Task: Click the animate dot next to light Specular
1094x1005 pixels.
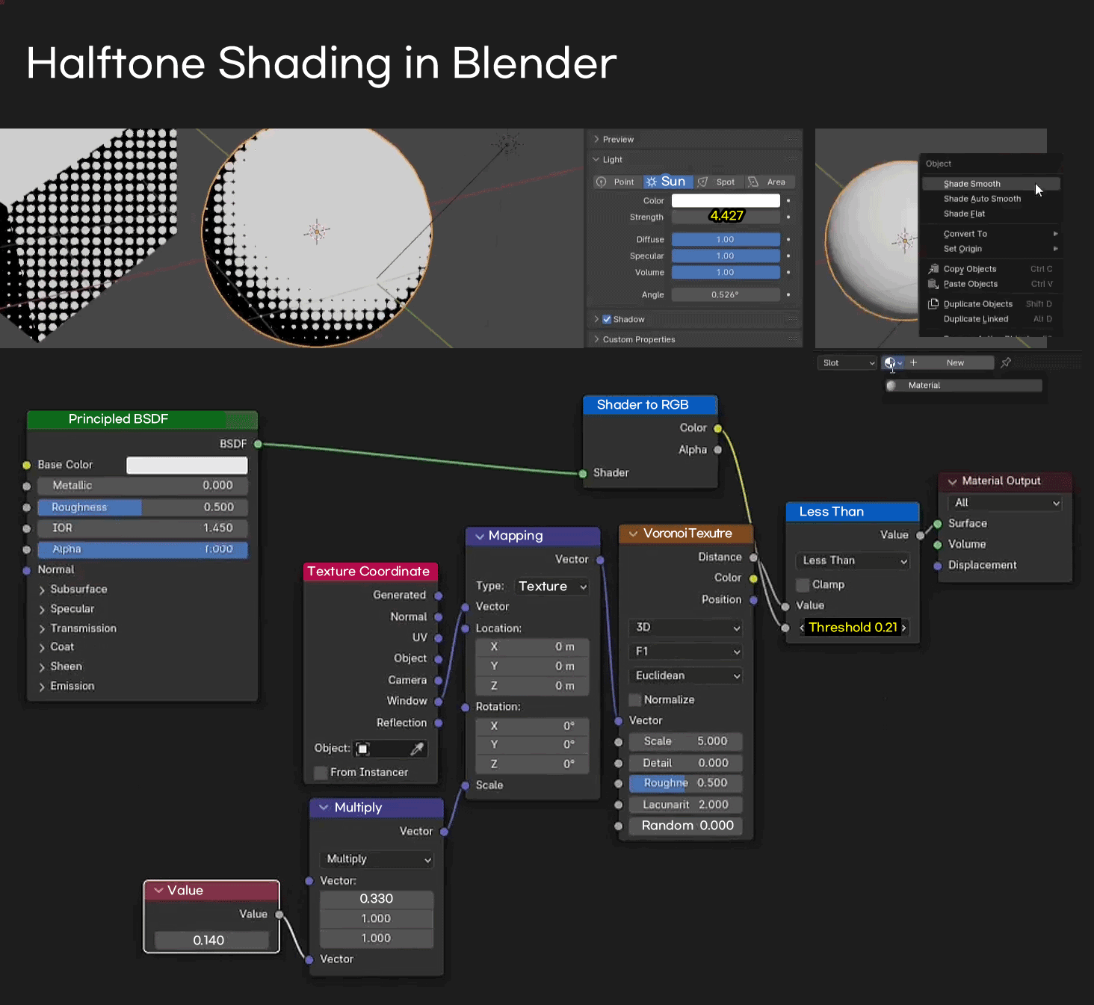Action: pos(788,256)
